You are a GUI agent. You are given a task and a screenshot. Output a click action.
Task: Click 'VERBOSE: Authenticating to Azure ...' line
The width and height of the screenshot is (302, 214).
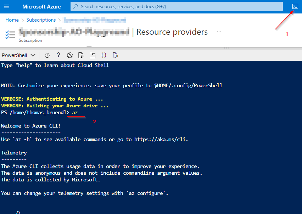click(x=52, y=99)
